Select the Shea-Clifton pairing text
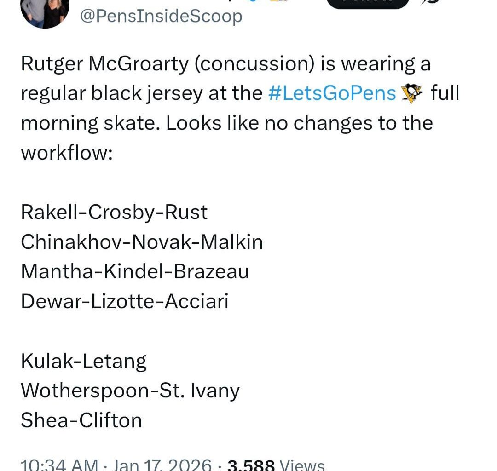The width and height of the screenshot is (497, 471). click(x=81, y=420)
